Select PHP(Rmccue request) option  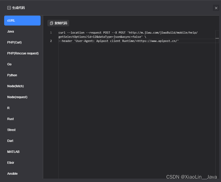(22, 53)
